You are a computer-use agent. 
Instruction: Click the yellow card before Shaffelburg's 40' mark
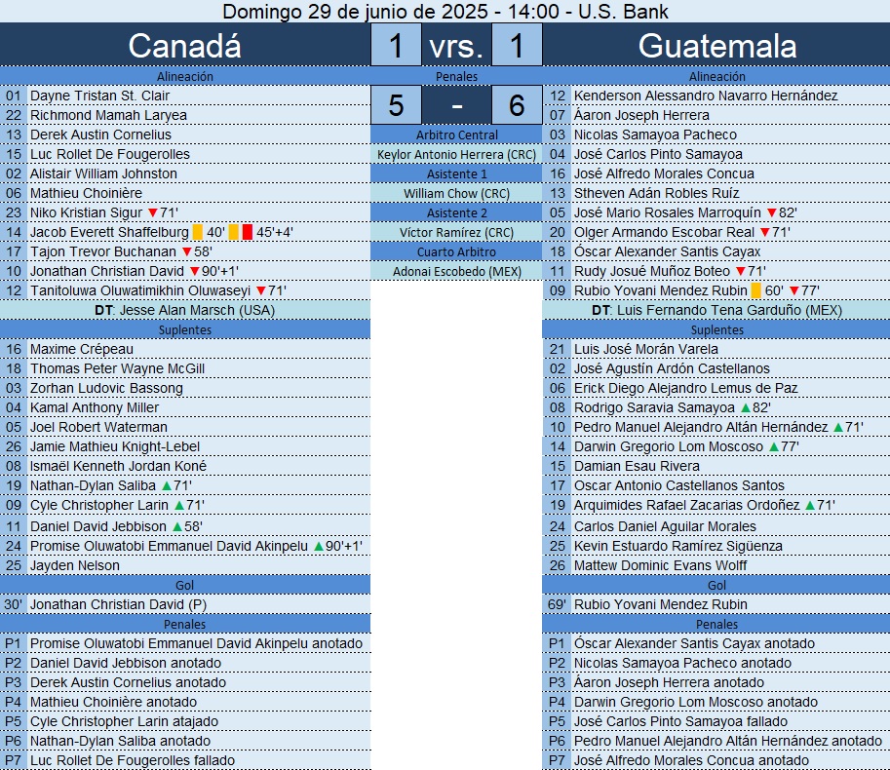197,232
